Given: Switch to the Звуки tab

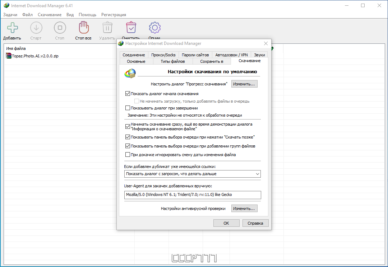Looking at the screenshot, I should pyautogui.click(x=259, y=55).
